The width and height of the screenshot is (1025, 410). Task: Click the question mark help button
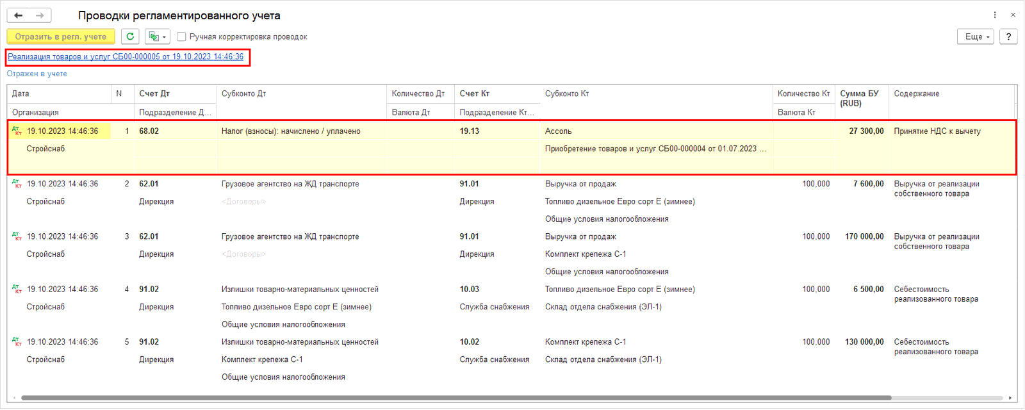pyautogui.click(x=1008, y=37)
